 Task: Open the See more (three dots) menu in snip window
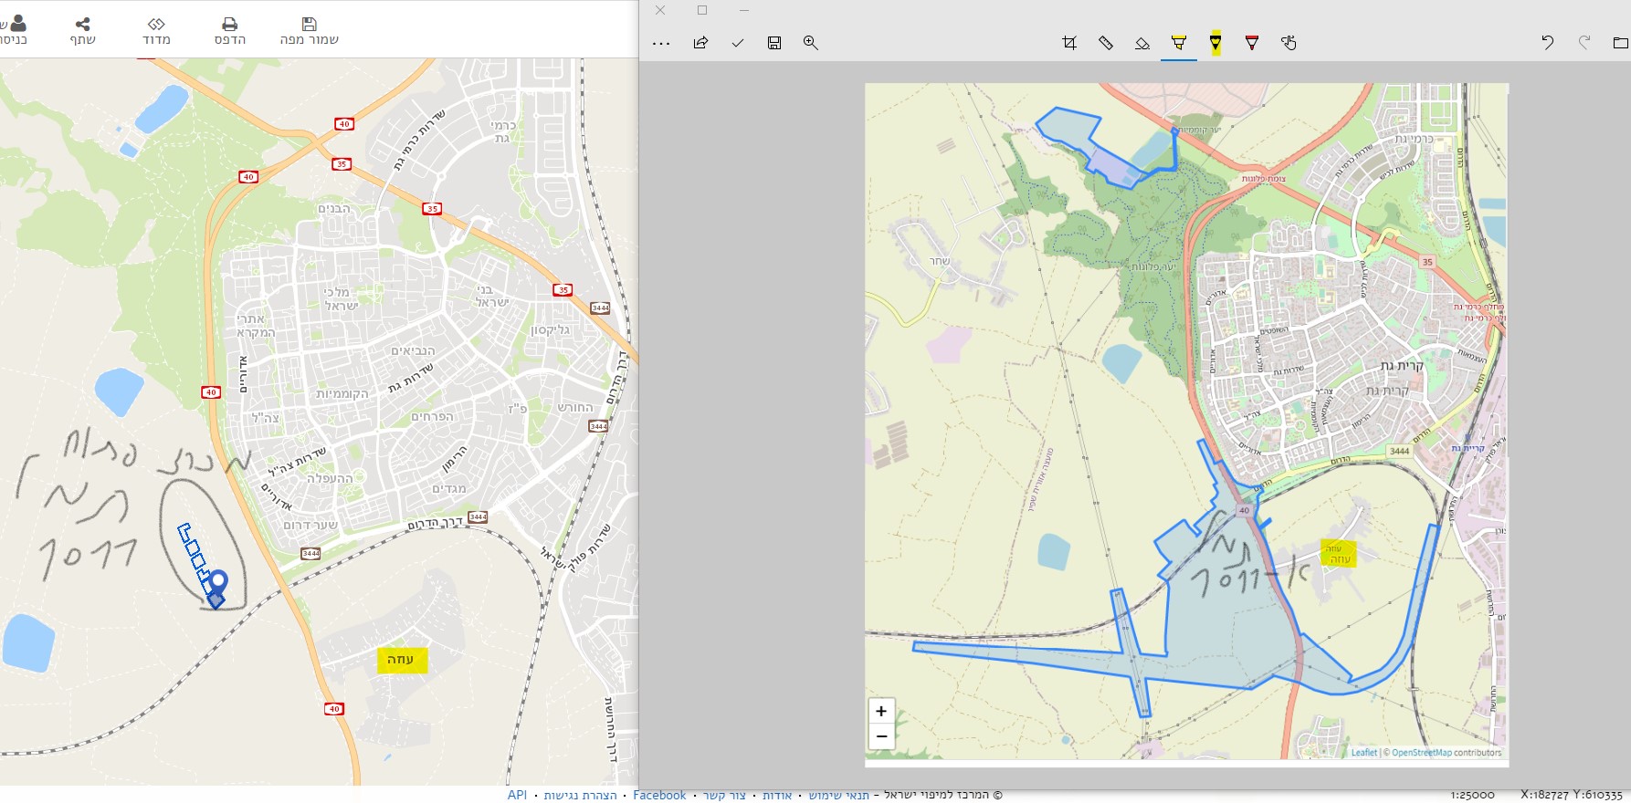(661, 43)
